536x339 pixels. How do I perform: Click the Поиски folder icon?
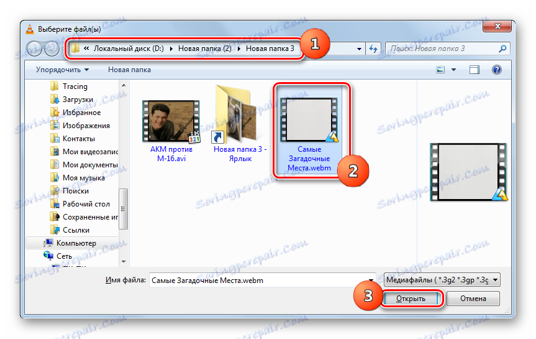click(x=55, y=190)
